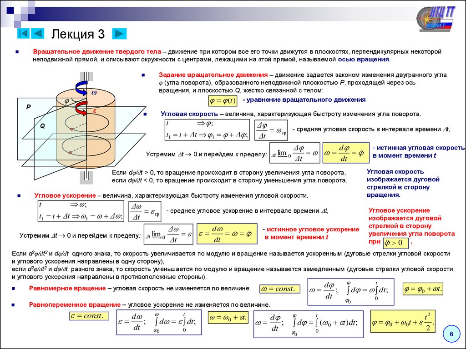Click the НТЦ ТТ logo
This screenshot has width=466, height=349.
[436, 18]
